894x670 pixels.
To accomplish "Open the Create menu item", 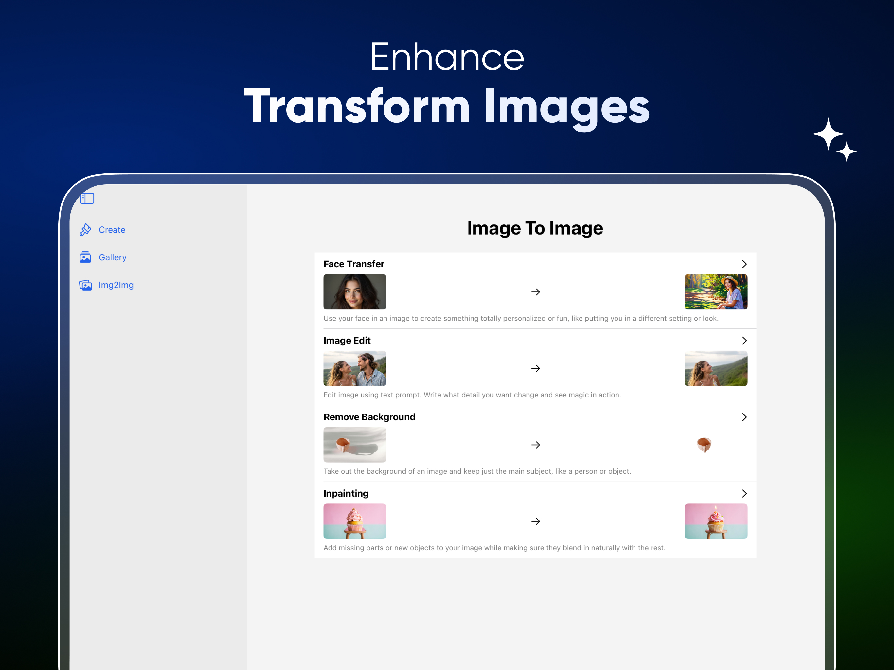I will [x=112, y=230].
